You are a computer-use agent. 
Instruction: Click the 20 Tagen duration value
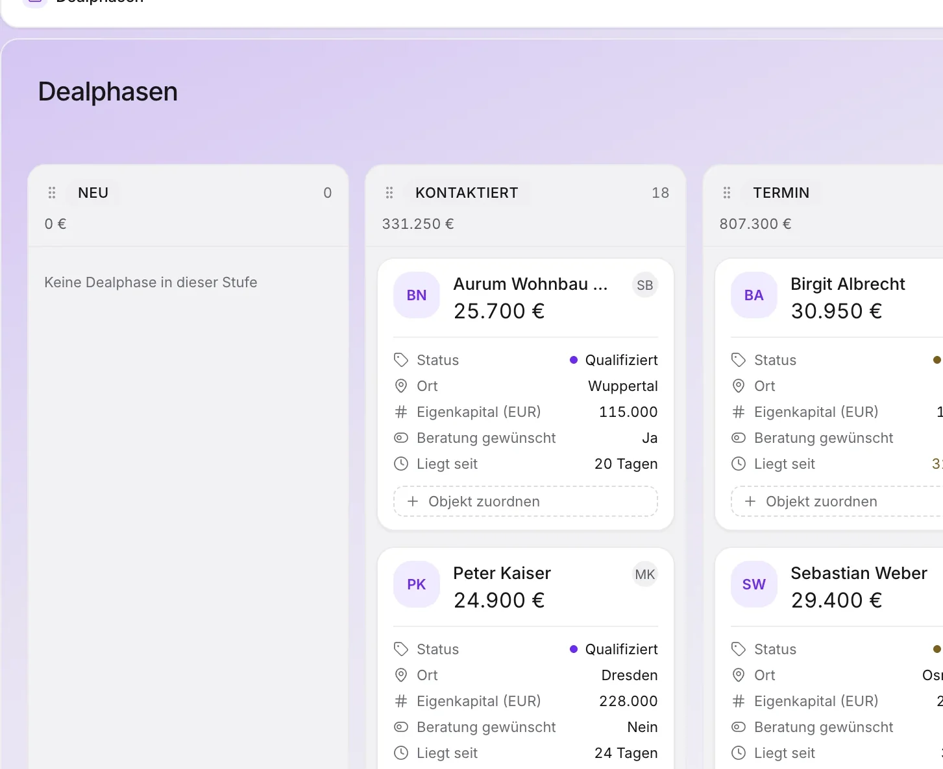pos(626,464)
